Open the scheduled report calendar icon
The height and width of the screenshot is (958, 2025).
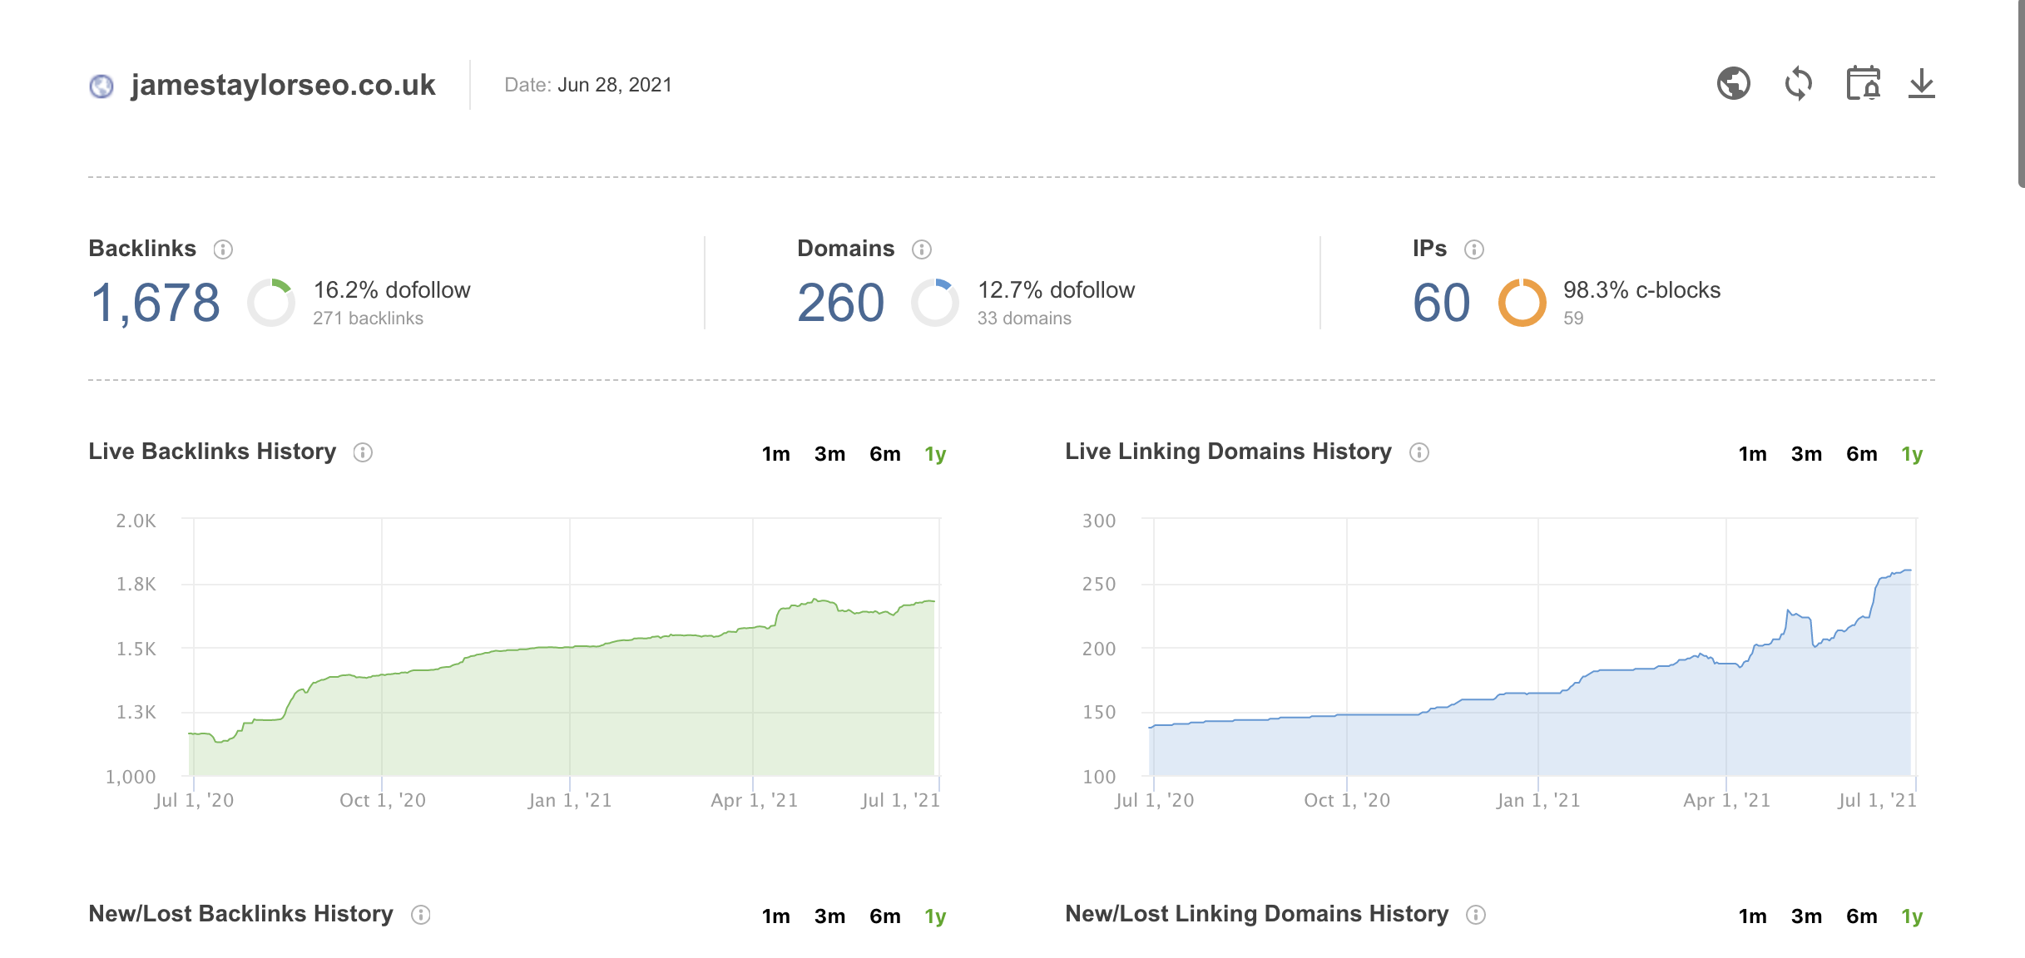(x=1864, y=84)
